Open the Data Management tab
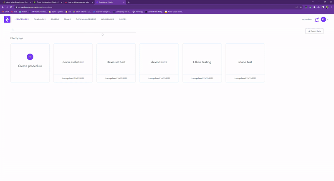Image resolution: width=334 pixels, height=181 pixels. [86, 19]
